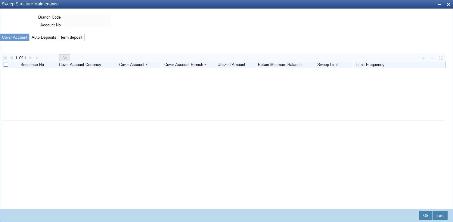
Task: Add a new cover account row
Action: [x=424, y=58]
